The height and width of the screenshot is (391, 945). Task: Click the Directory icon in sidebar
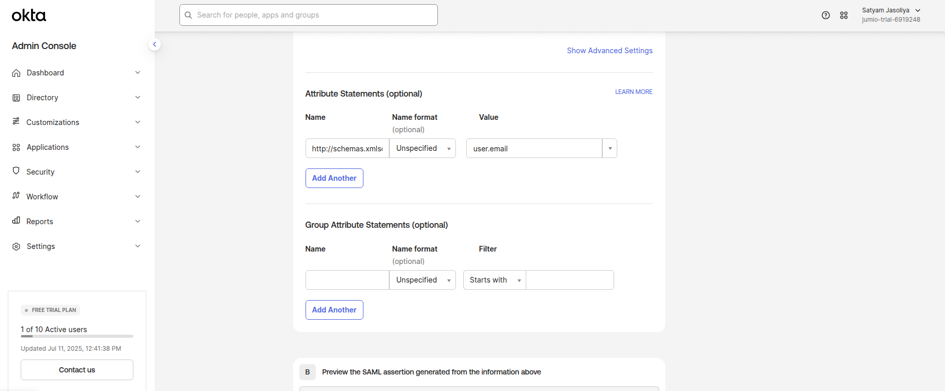[x=17, y=98]
